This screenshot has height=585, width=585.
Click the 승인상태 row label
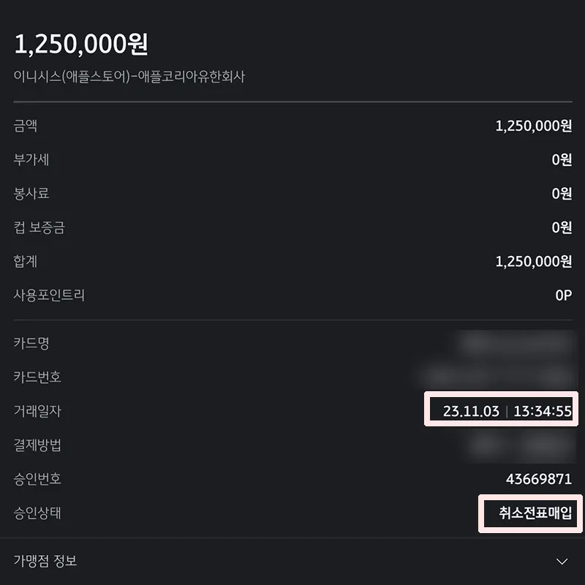coord(37,513)
